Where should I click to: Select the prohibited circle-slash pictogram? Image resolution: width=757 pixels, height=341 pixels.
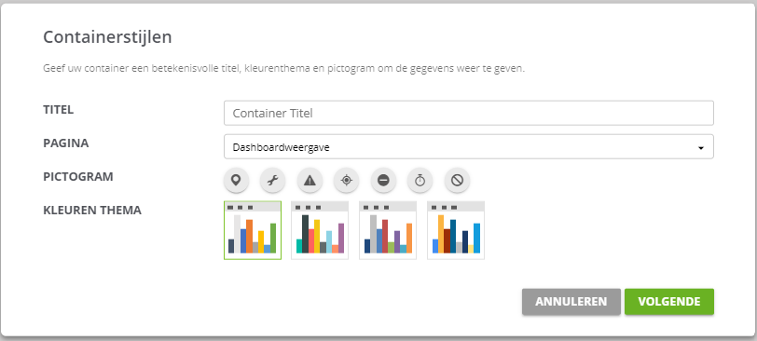(457, 181)
